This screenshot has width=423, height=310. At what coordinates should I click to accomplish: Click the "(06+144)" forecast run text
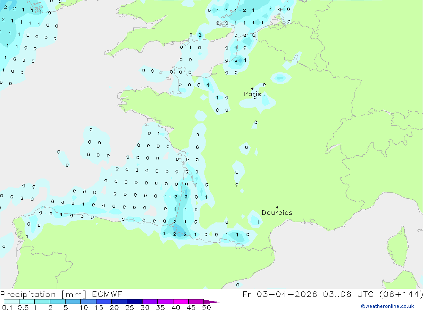[x=401, y=294]
